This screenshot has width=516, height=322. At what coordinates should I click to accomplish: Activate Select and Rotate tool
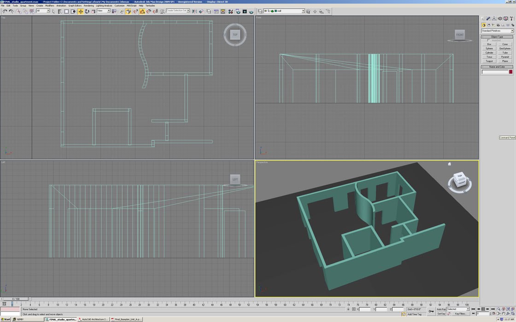[87, 11]
